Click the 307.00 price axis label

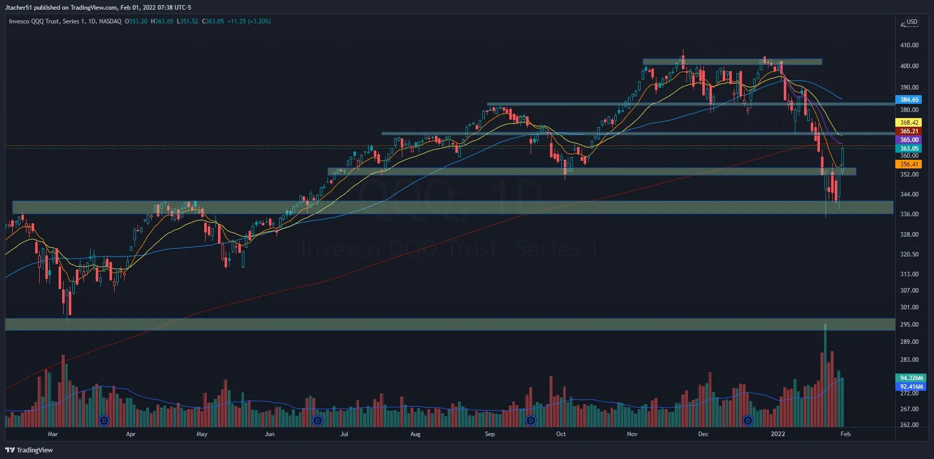point(909,291)
